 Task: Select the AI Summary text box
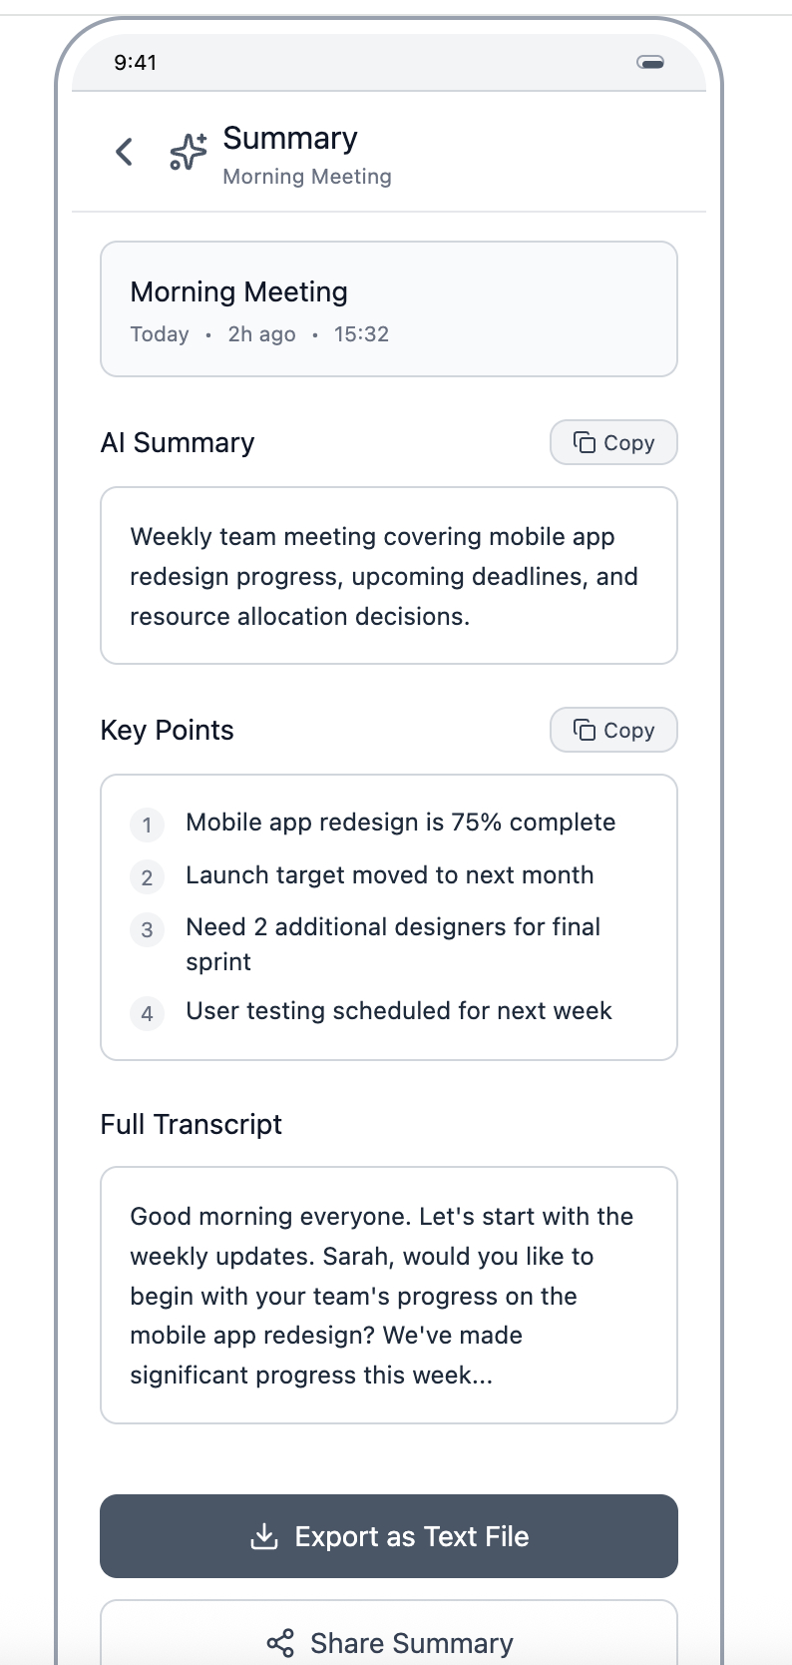click(389, 576)
